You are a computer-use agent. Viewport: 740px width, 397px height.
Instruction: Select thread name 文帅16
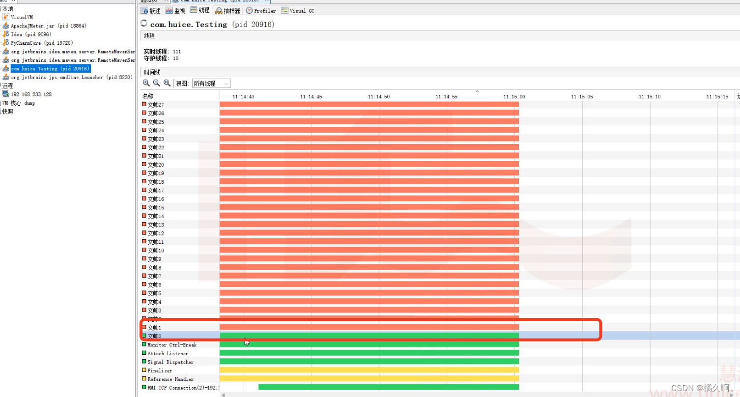[x=156, y=199]
